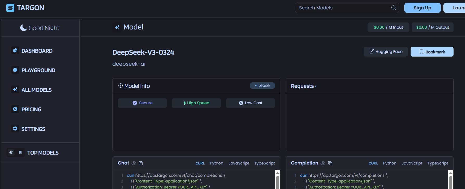This screenshot has width=465, height=189.
Task: Click Completion code scroll up arrow
Action: 451,173
